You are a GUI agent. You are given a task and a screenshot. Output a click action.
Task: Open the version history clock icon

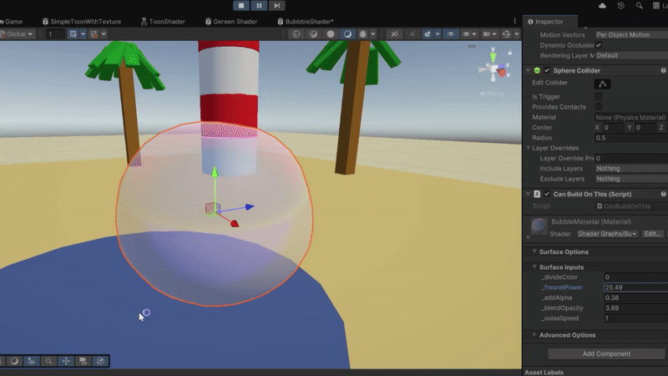click(x=620, y=6)
